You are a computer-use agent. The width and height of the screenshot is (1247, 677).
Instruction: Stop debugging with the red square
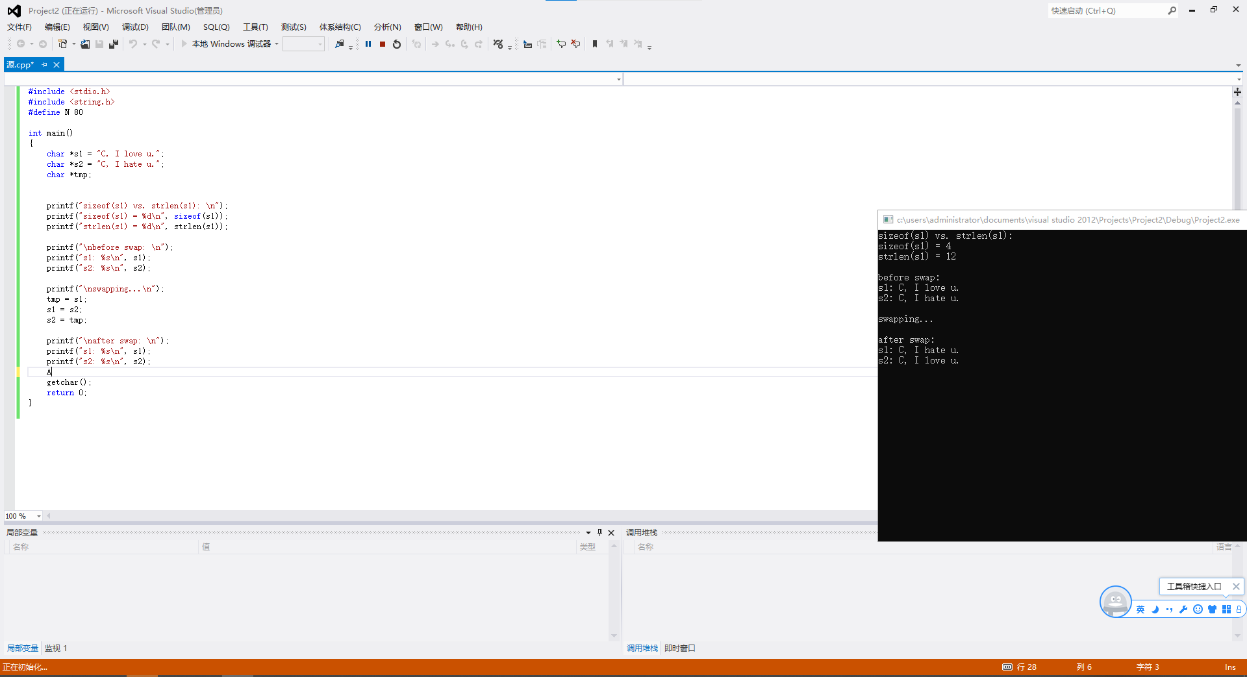383,44
